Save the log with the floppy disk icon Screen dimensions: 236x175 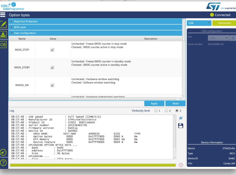(x=181, y=126)
